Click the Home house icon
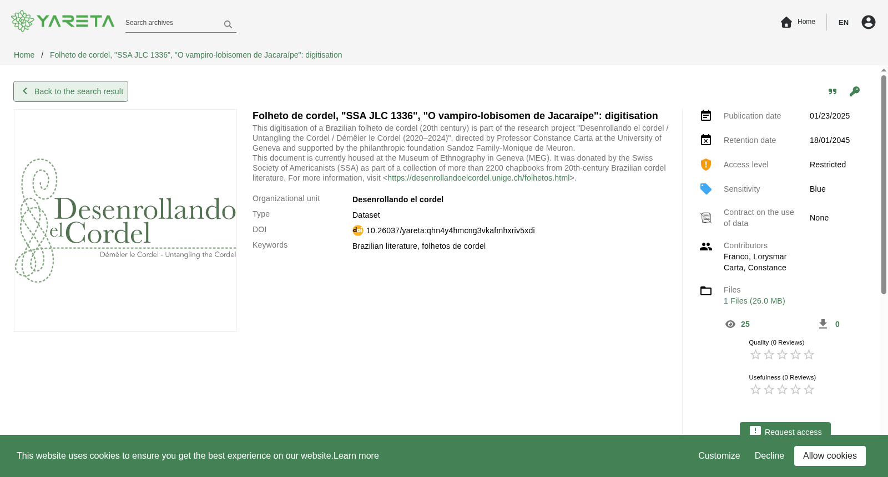This screenshot has height=477, width=888. click(x=786, y=22)
